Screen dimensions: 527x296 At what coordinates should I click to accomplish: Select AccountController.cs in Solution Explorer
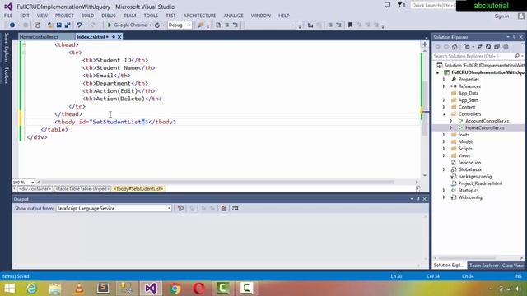[x=487, y=121]
